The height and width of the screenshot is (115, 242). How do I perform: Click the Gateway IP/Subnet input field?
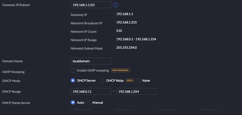(91, 5)
